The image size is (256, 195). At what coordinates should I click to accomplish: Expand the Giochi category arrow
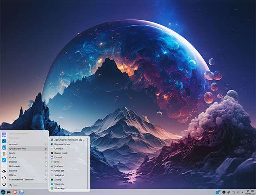(46, 153)
